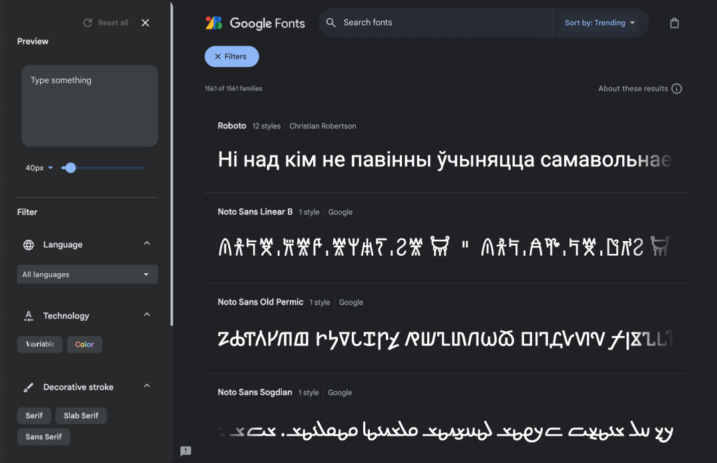
Task: Toggle the Sans Serif filter chip
Action: (43, 436)
